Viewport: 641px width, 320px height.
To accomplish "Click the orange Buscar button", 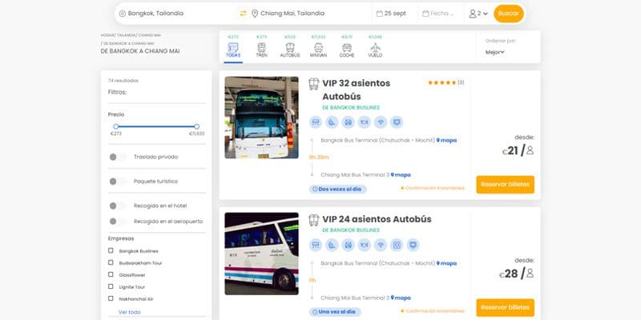I will pyautogui.click(x=509, y=14).
